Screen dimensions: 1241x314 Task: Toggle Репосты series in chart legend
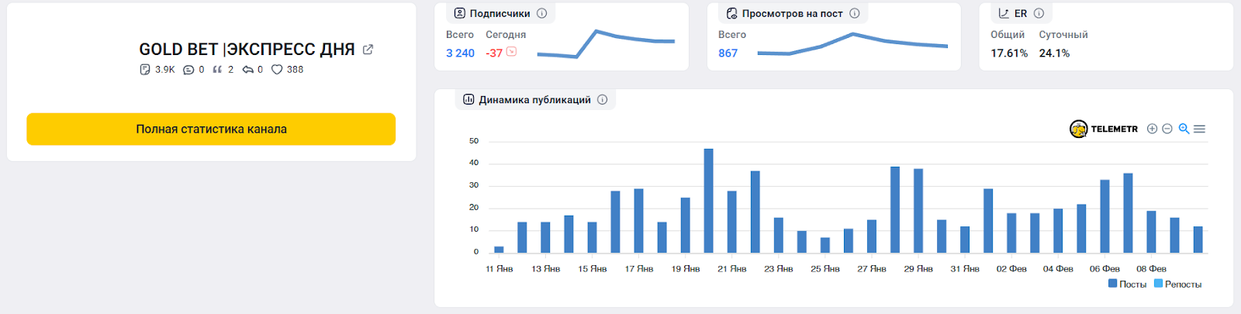pos(1178,284)
